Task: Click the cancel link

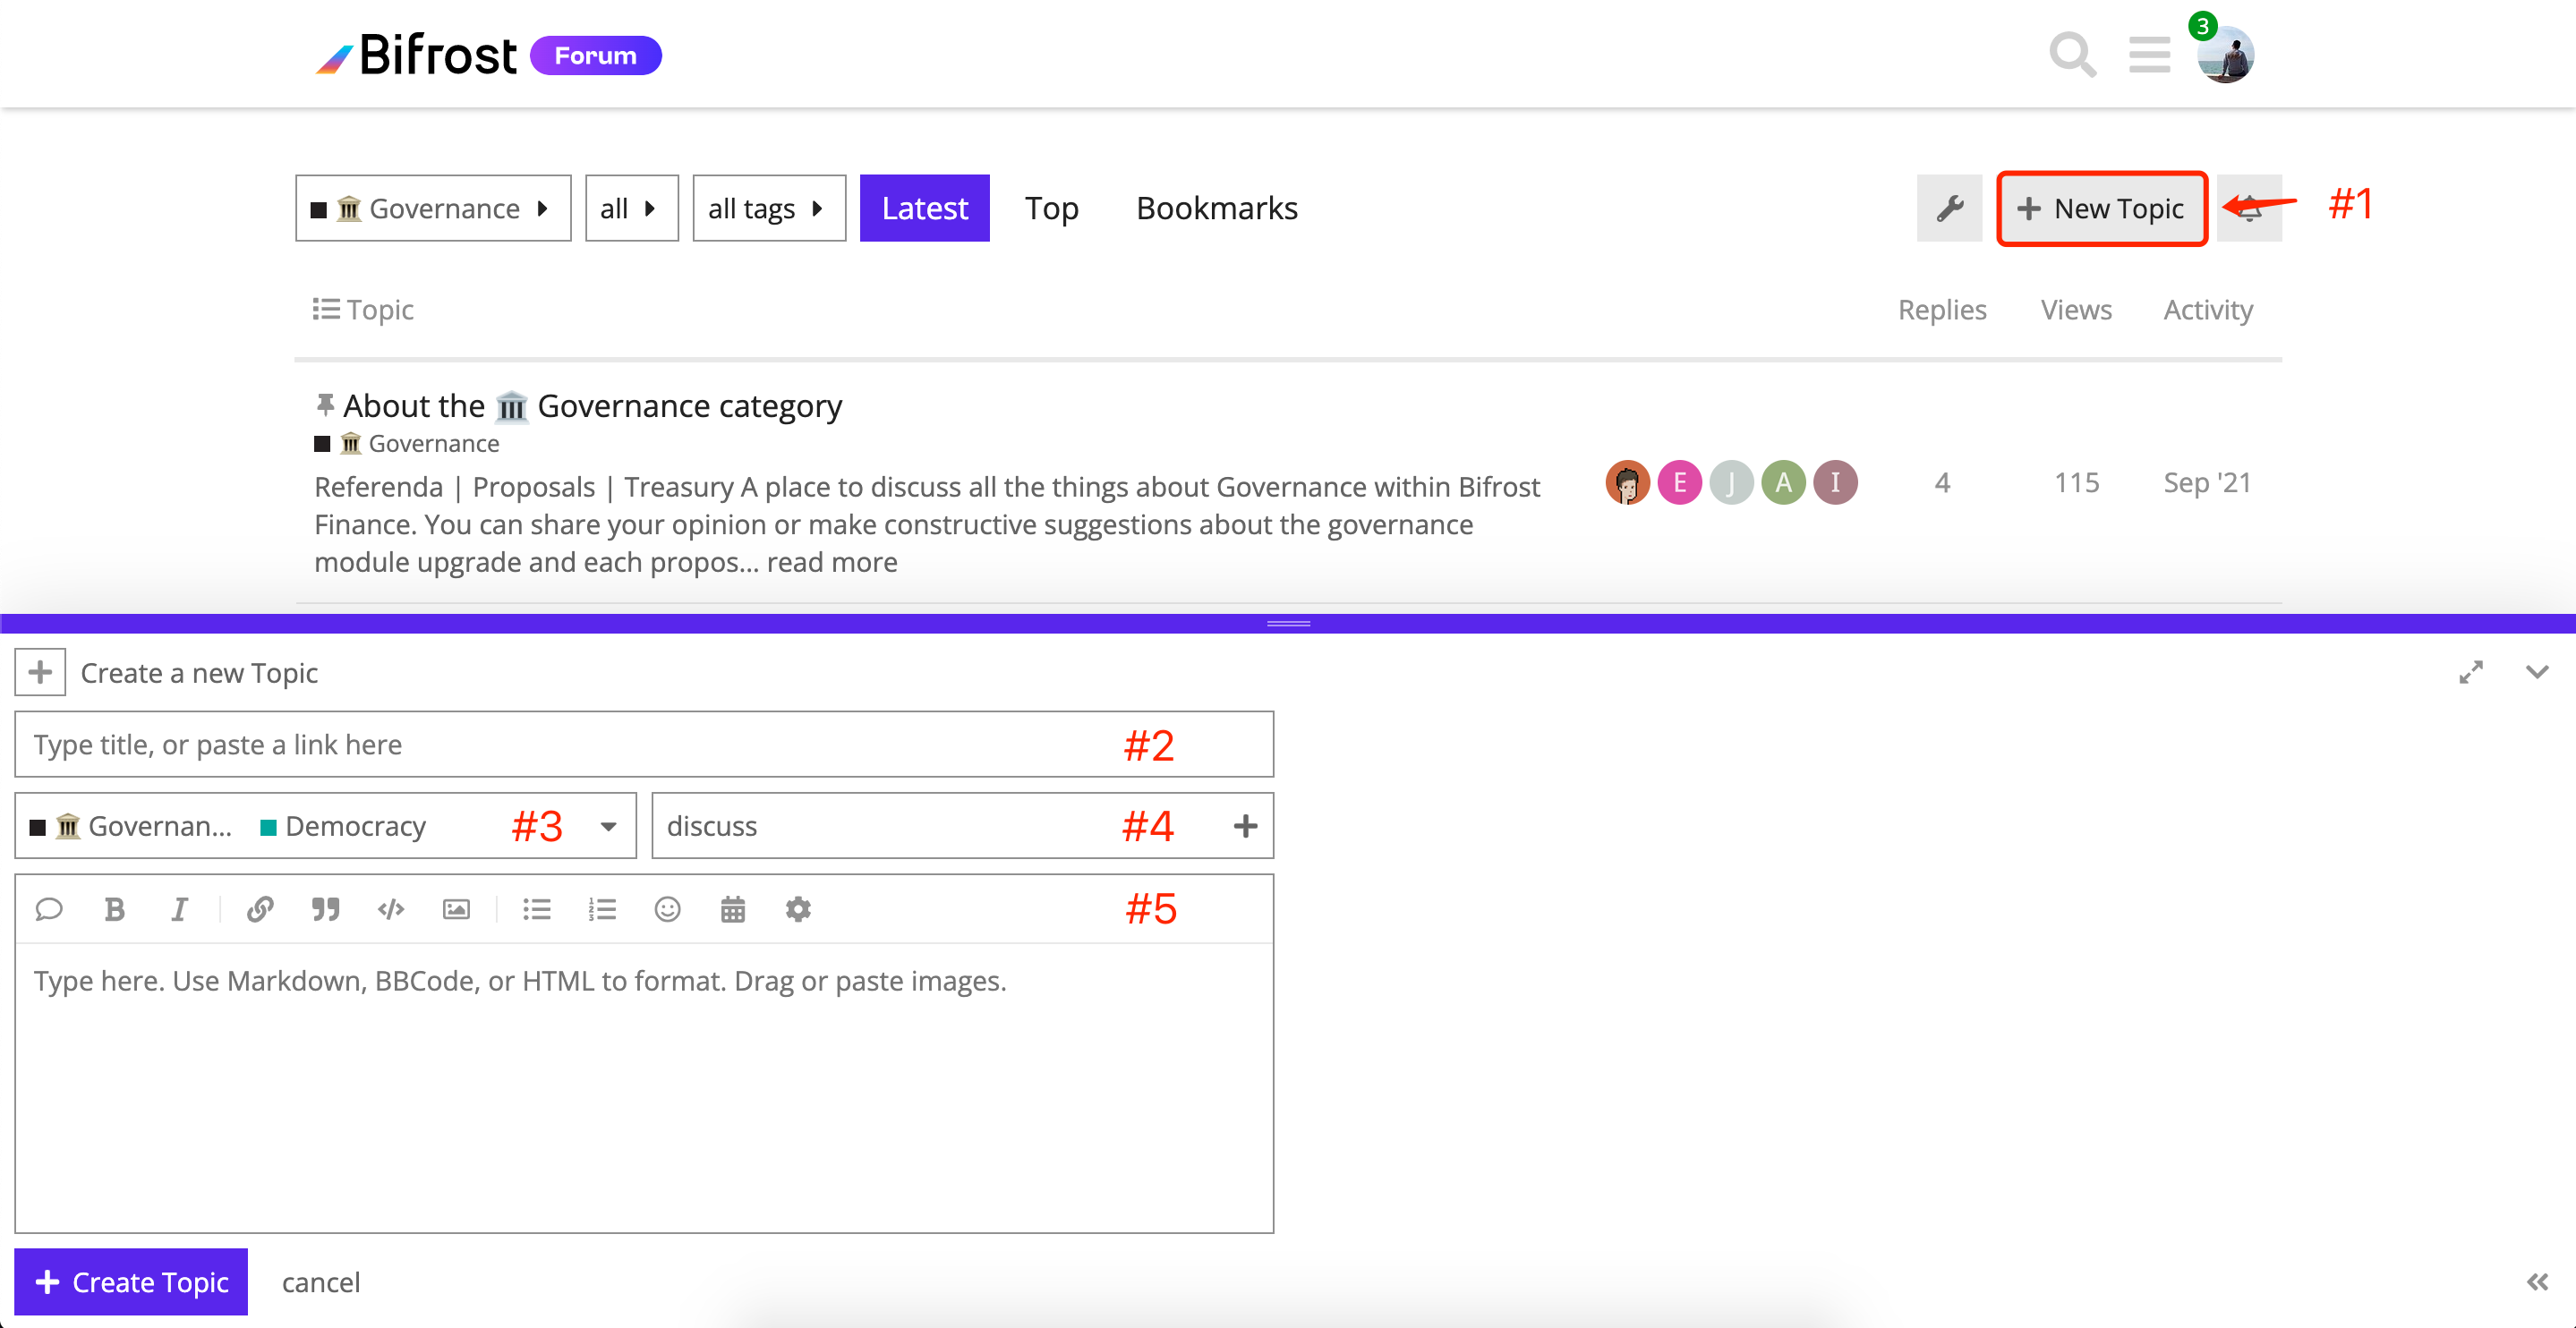Action: point(320,1282)
